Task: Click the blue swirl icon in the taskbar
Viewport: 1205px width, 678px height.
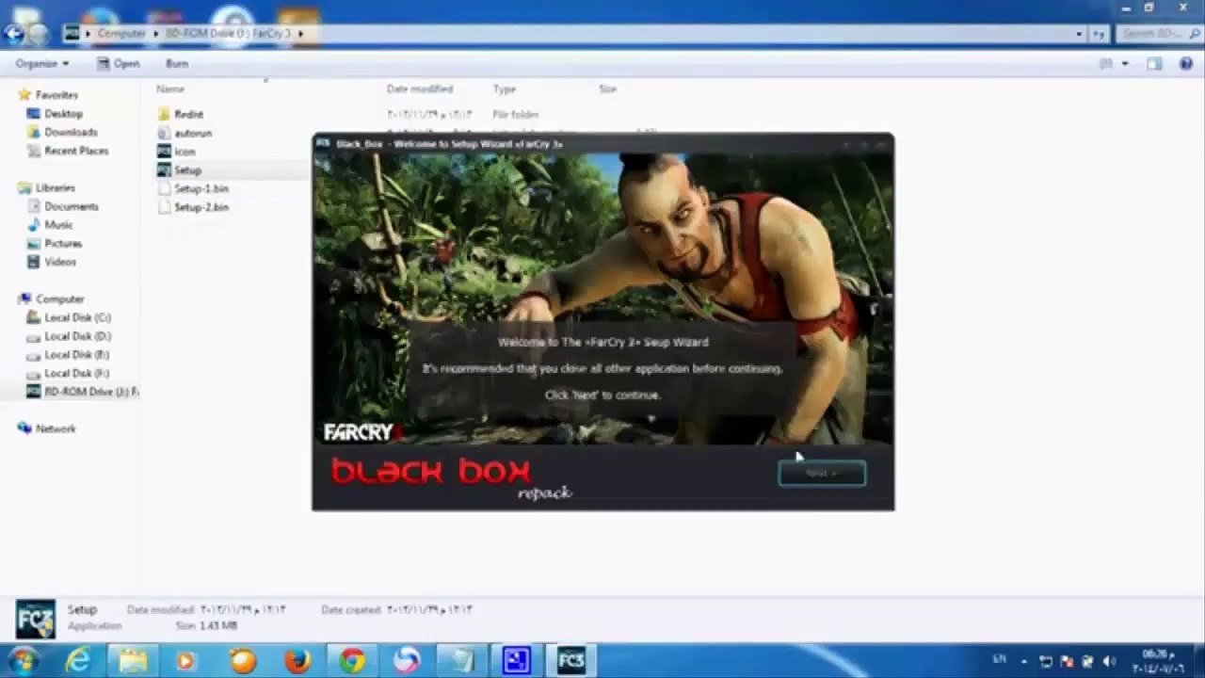Action: coord(407,661)
